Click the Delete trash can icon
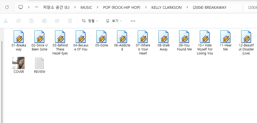 click(x=70, y=21)
